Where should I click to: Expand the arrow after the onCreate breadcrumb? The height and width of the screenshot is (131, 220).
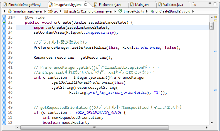193,11
